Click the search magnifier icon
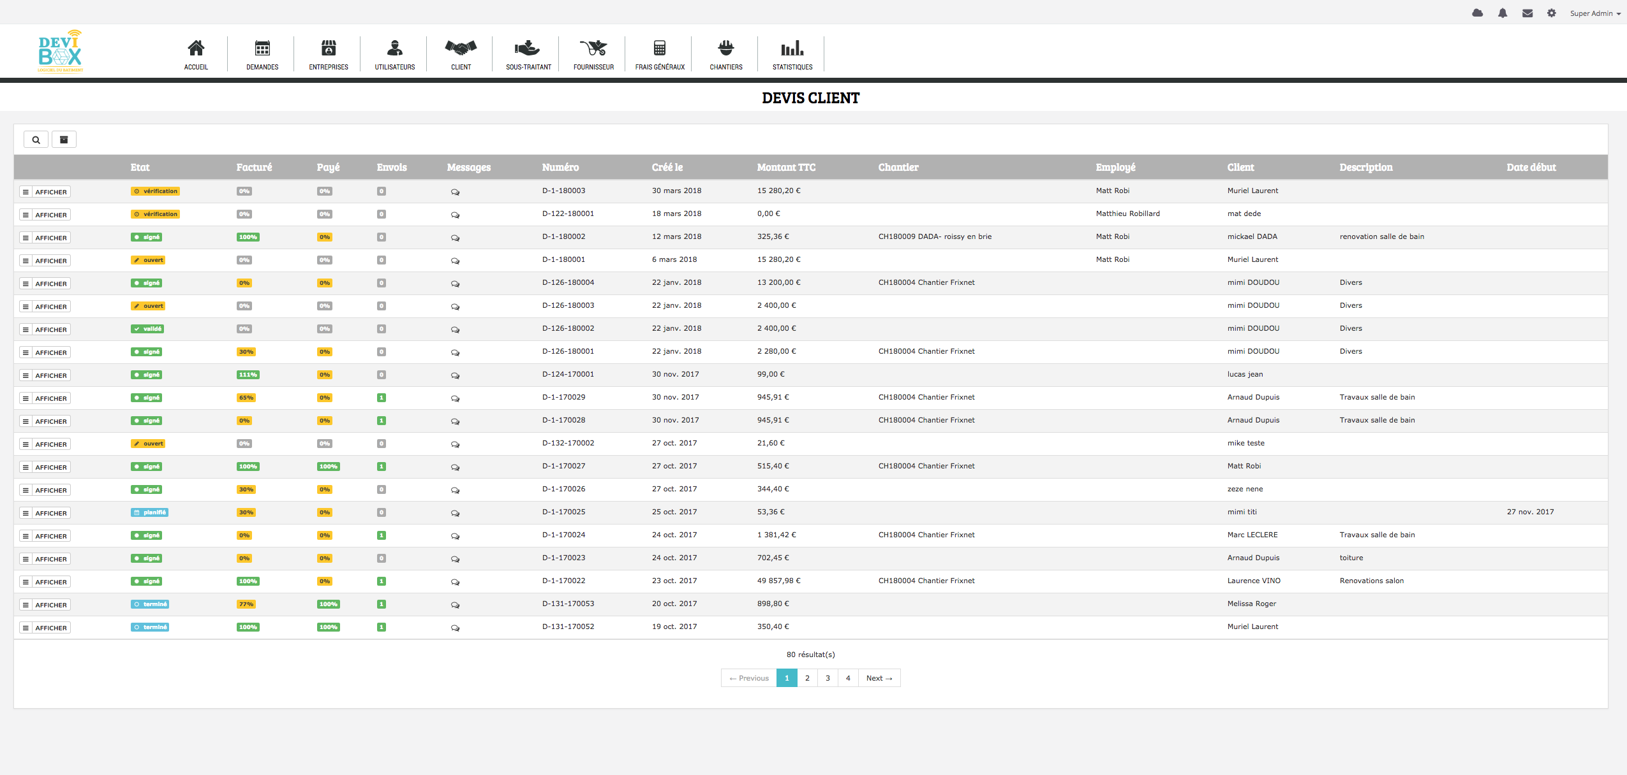The width and height of the screenshot is (1627, 775). tap(35, 138)
